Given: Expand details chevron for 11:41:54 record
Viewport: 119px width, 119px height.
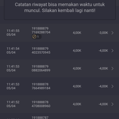Looking at the screenshot, I should coord(112,51).
